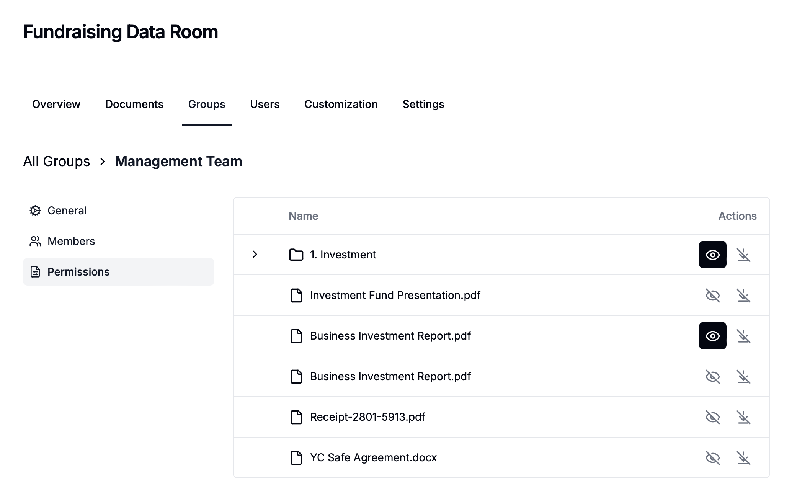Click the YC Safe Agreement.docx file icon
797x503 pixels.
[296, 457]
